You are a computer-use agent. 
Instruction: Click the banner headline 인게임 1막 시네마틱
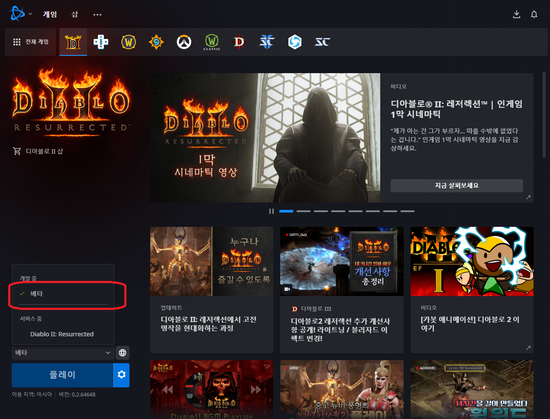(457, 109)
